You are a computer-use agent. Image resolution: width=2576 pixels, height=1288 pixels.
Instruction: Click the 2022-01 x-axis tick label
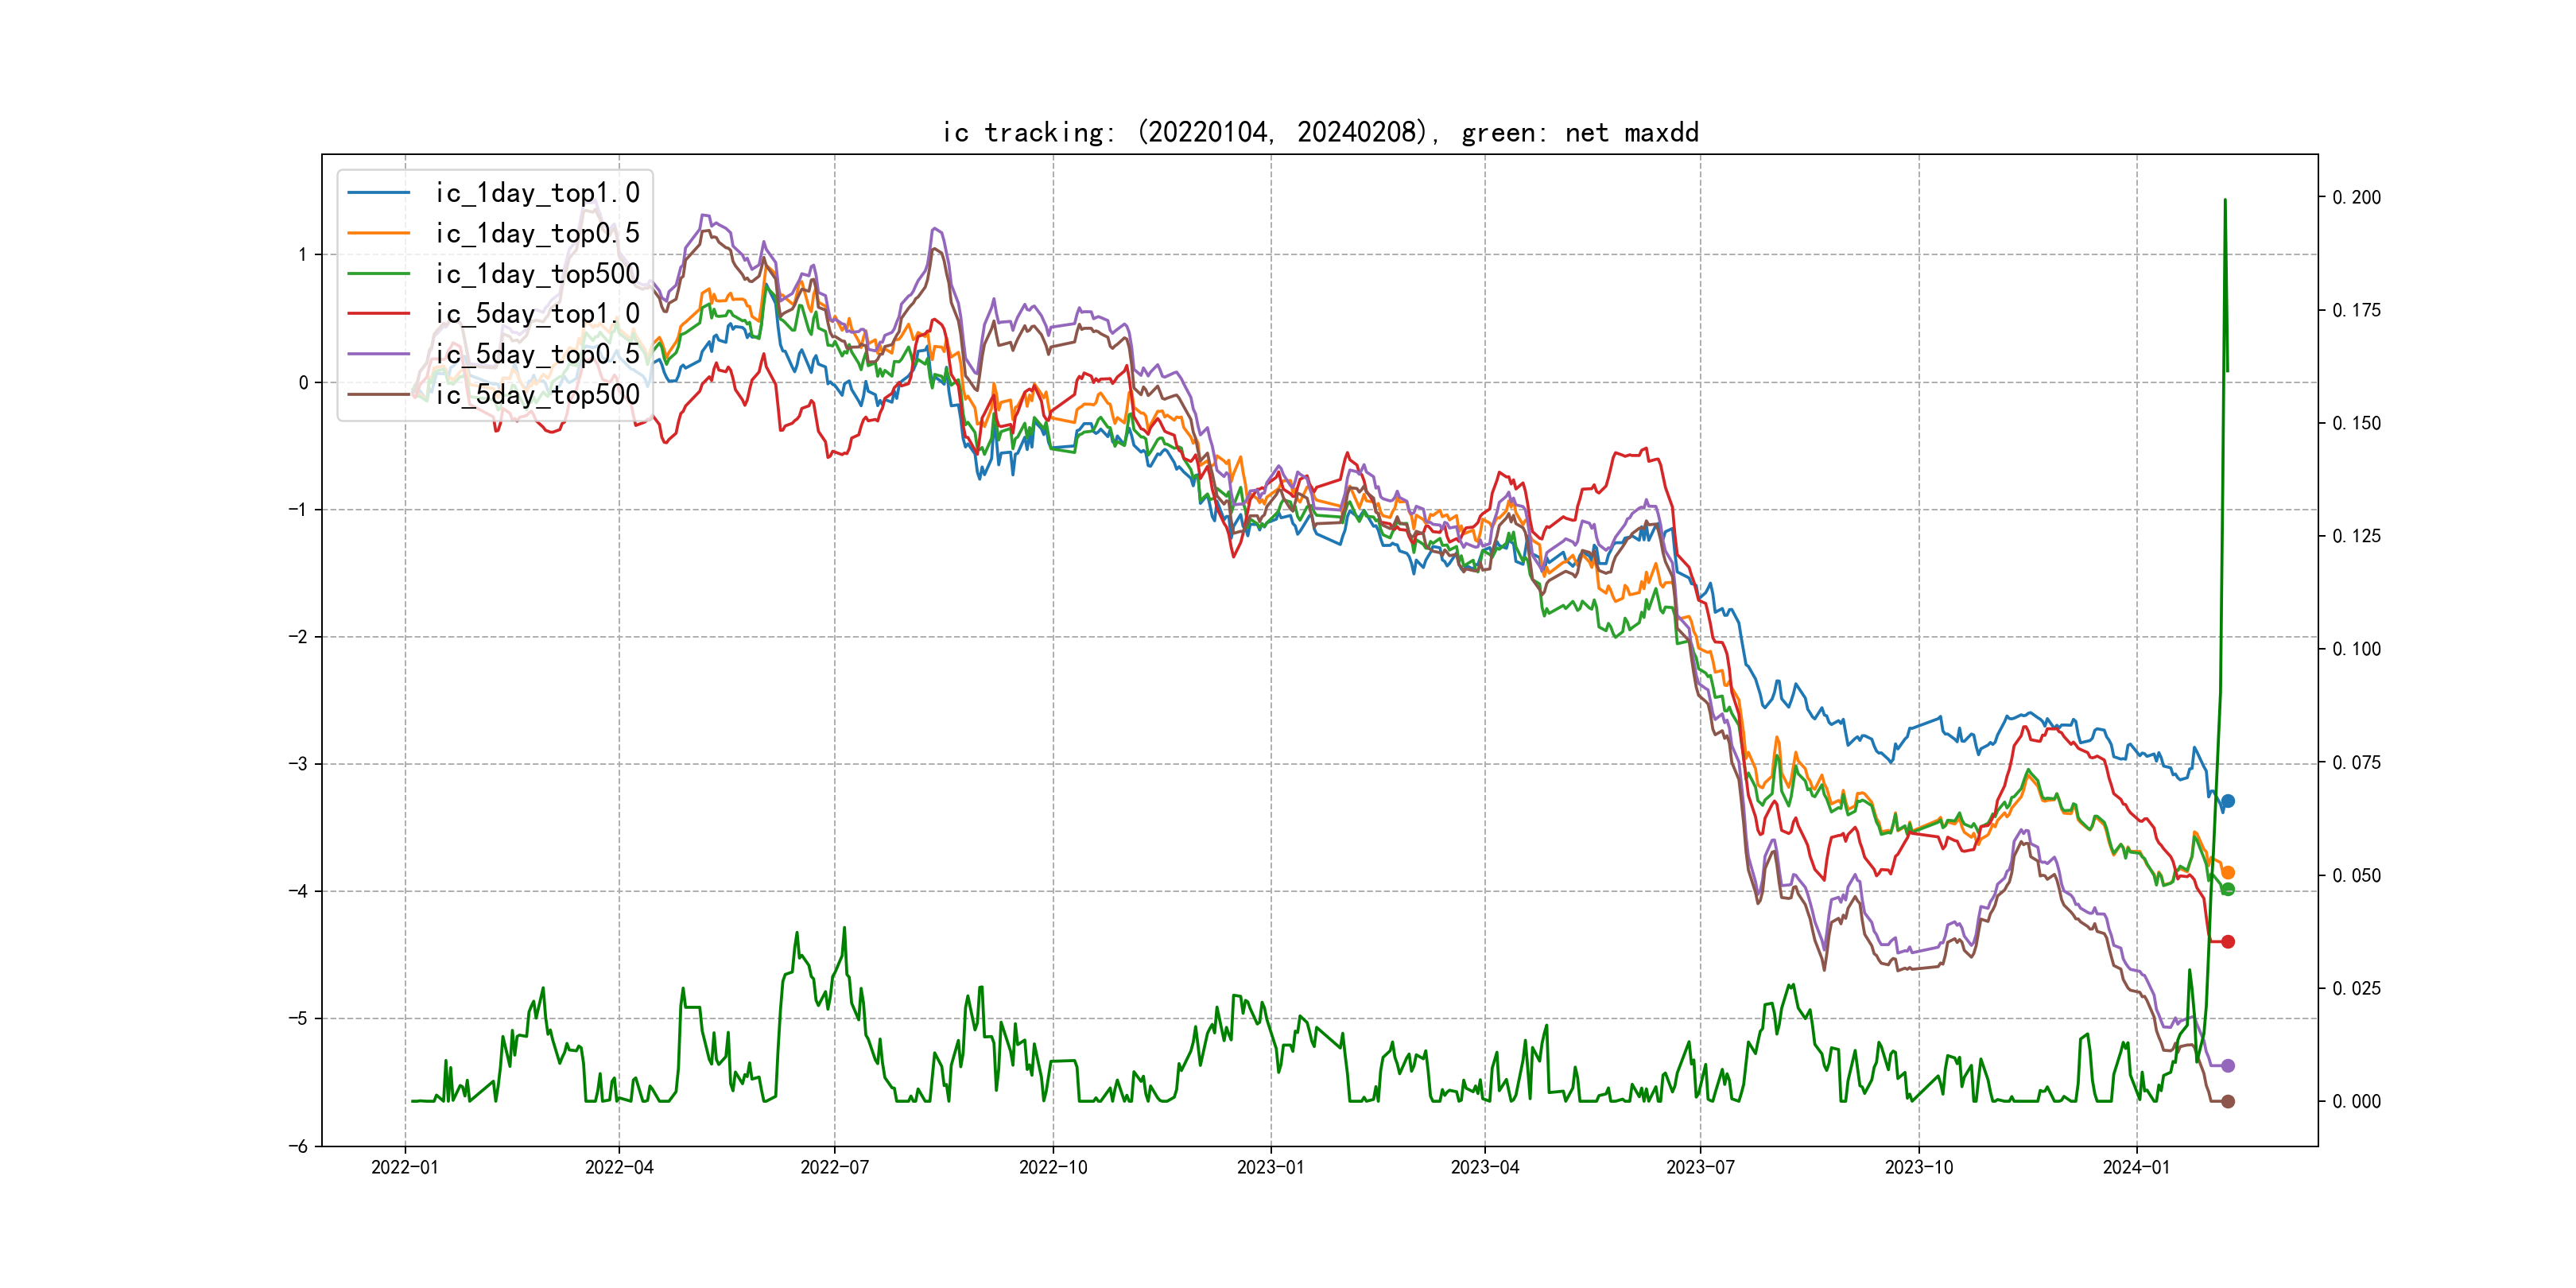pos(404,1167)
